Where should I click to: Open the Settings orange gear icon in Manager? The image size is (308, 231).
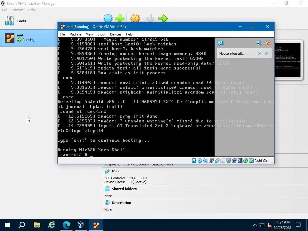tap(135, 18)
